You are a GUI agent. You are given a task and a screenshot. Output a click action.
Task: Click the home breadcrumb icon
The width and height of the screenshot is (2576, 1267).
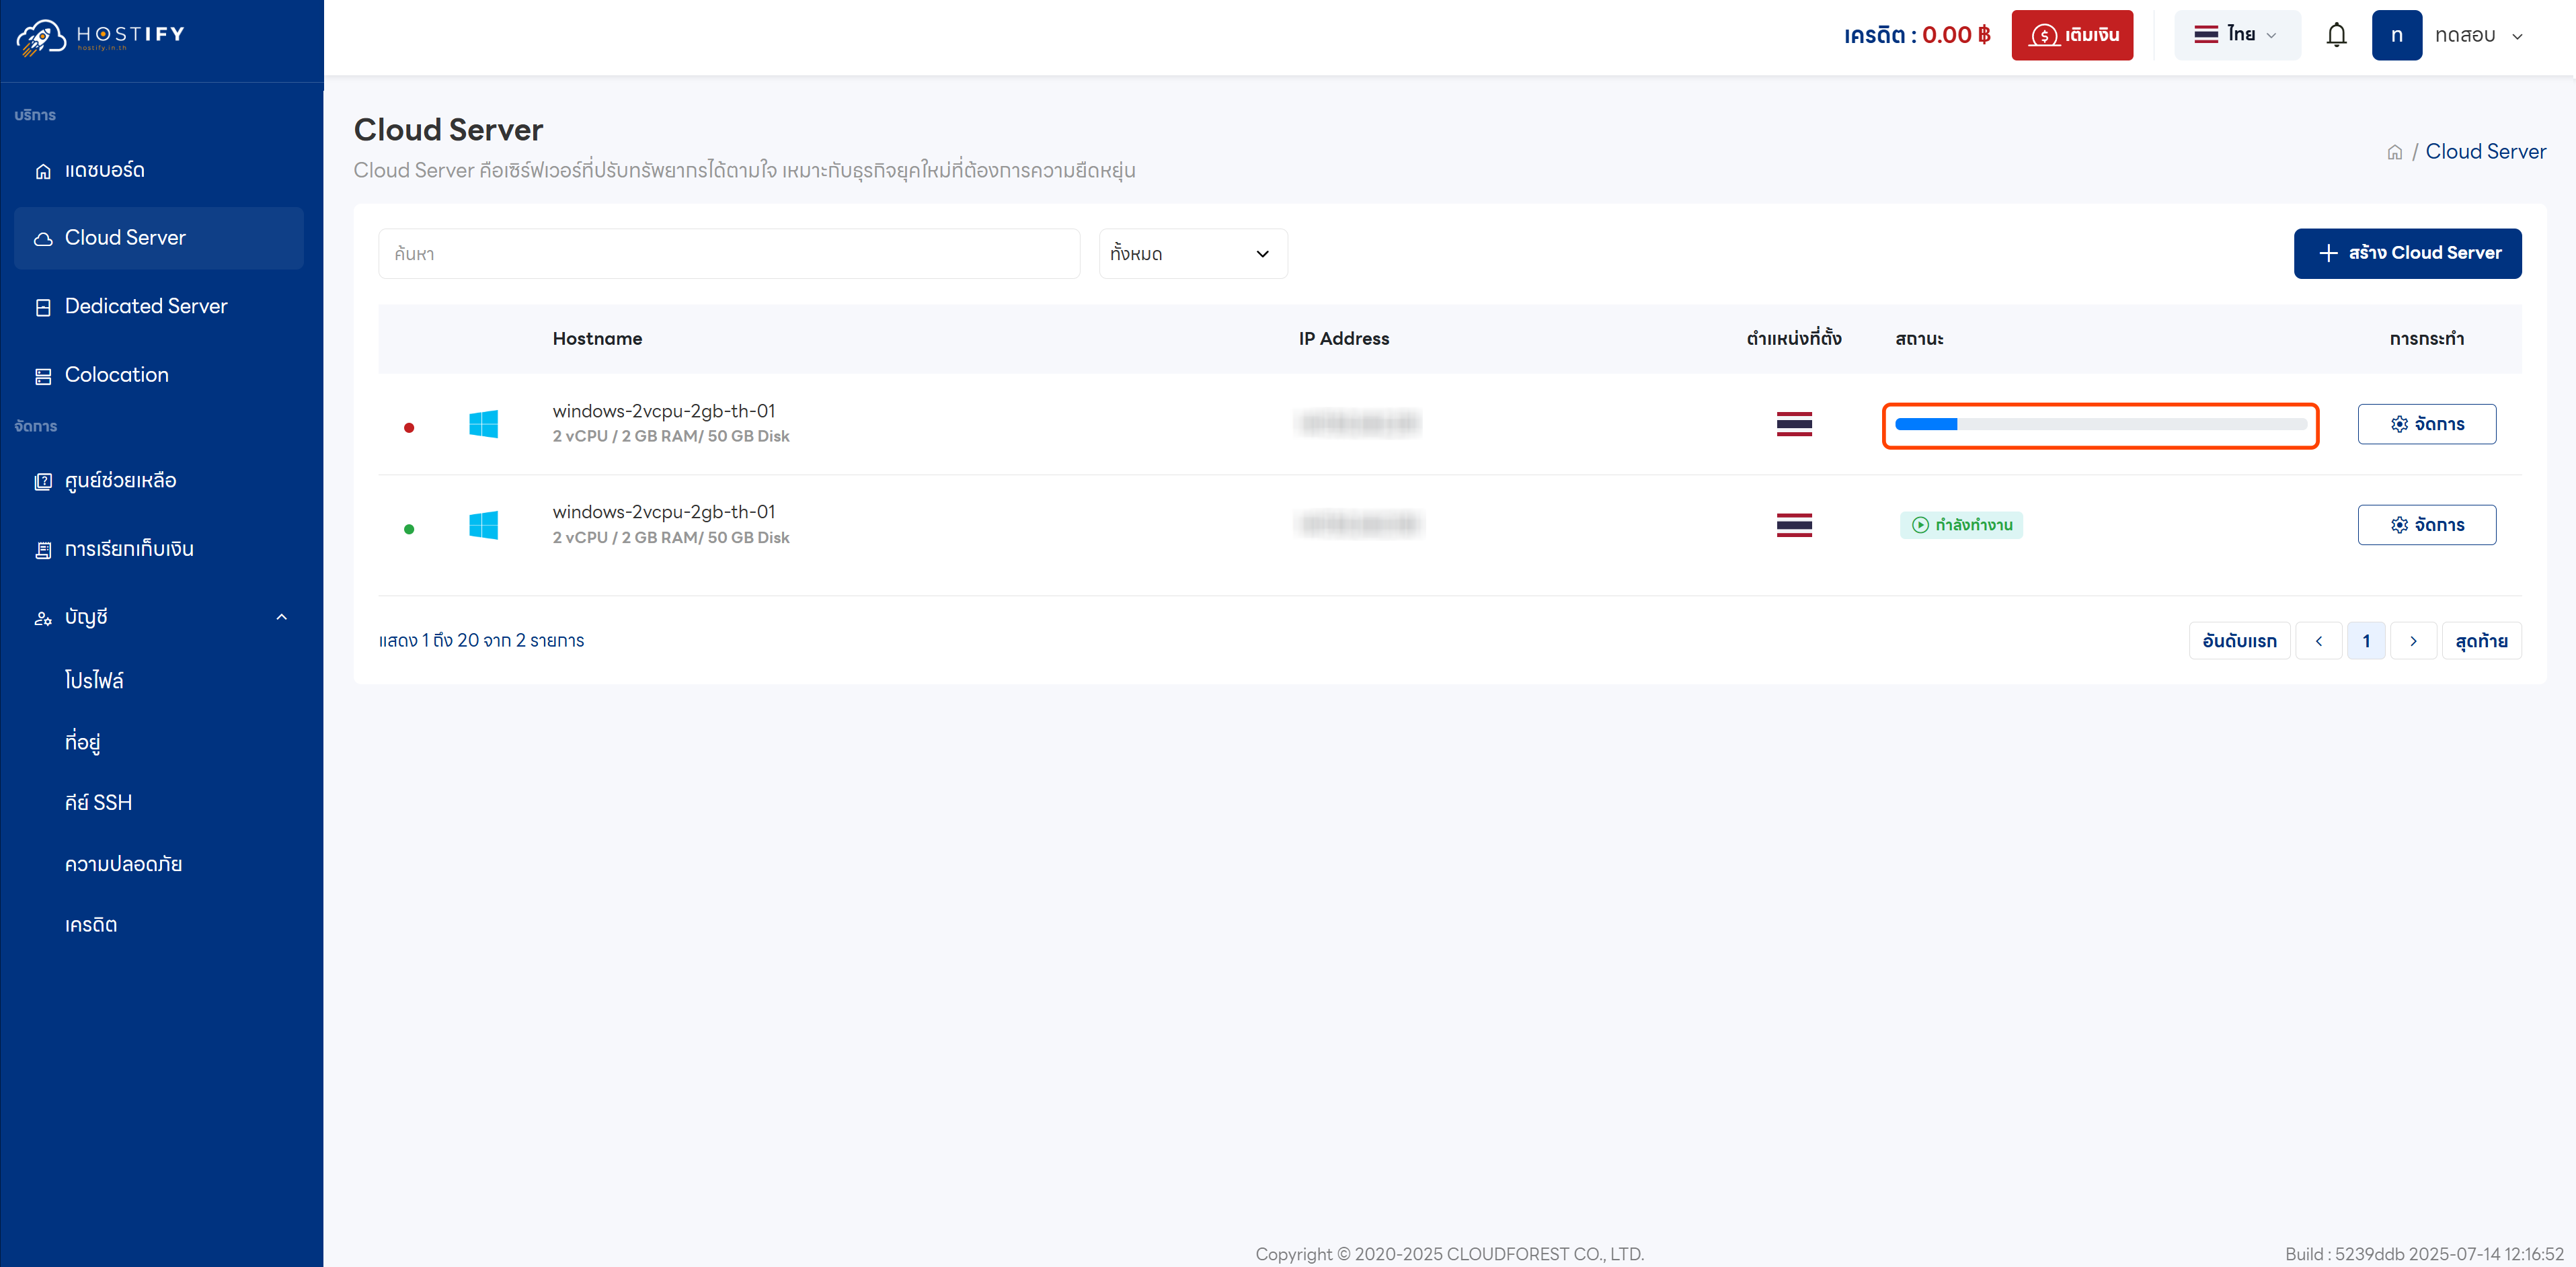click(2394, 152)
